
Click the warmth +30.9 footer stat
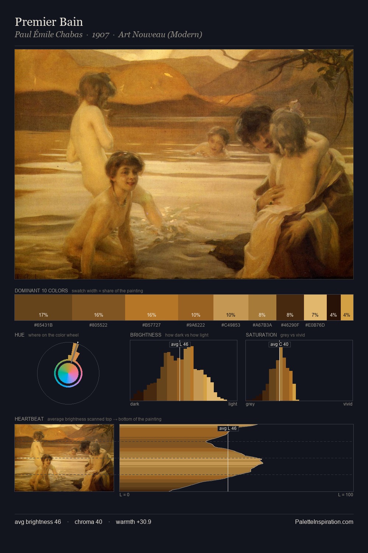pos(134,522)
